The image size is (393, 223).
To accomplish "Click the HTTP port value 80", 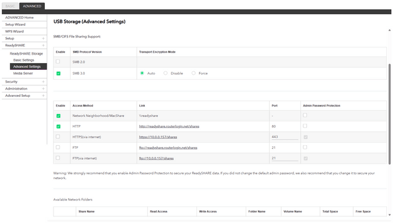I will click(x=274, y=126).
